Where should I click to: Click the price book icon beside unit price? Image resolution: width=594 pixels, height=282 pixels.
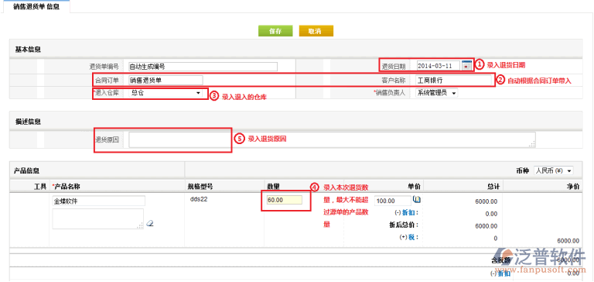[417, 199]
